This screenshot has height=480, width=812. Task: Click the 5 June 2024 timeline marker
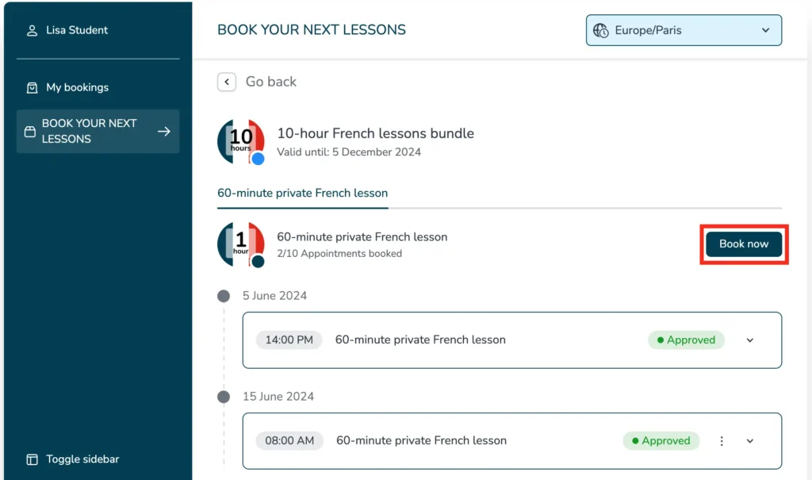(x=224, y=296)
